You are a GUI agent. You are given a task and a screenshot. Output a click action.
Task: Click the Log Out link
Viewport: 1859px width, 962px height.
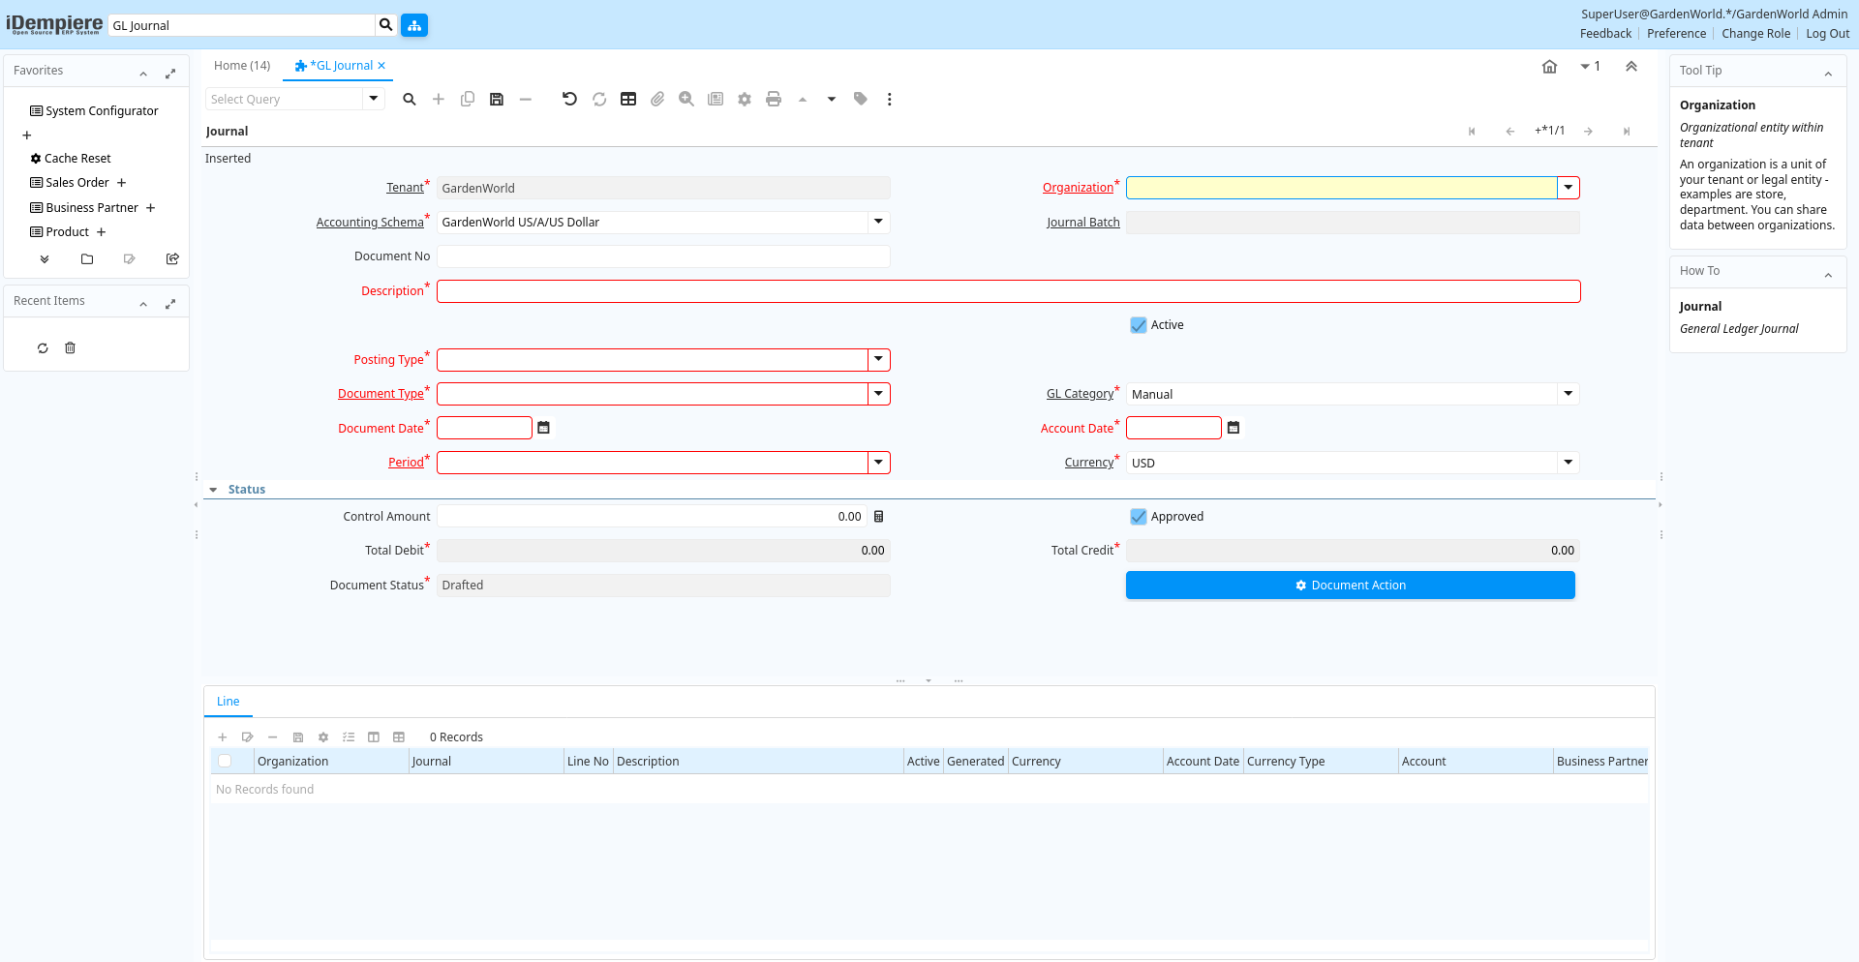(1827, 34)
